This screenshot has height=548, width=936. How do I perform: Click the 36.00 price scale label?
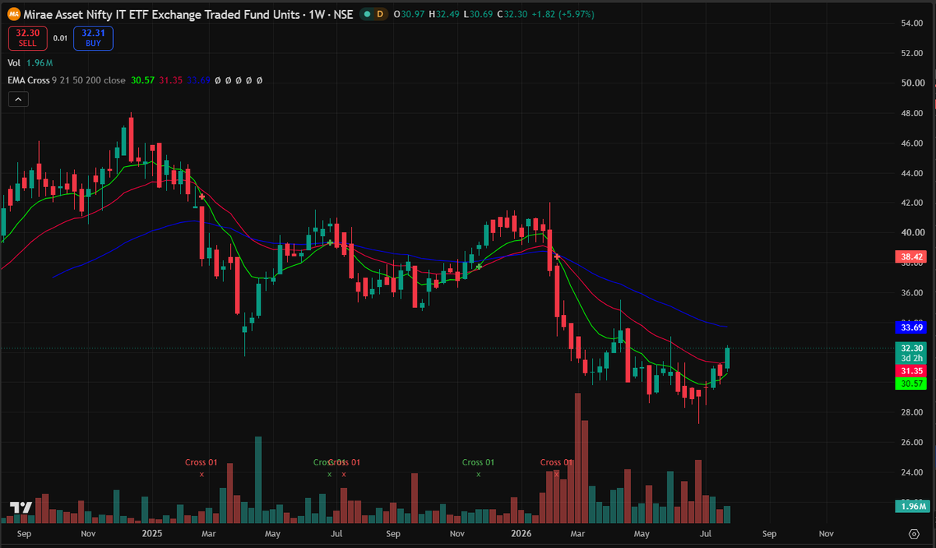[913, 292]
